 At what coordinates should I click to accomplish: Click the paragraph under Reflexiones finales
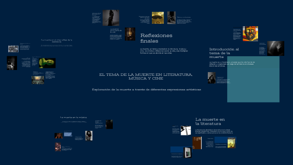click(164, 51)
